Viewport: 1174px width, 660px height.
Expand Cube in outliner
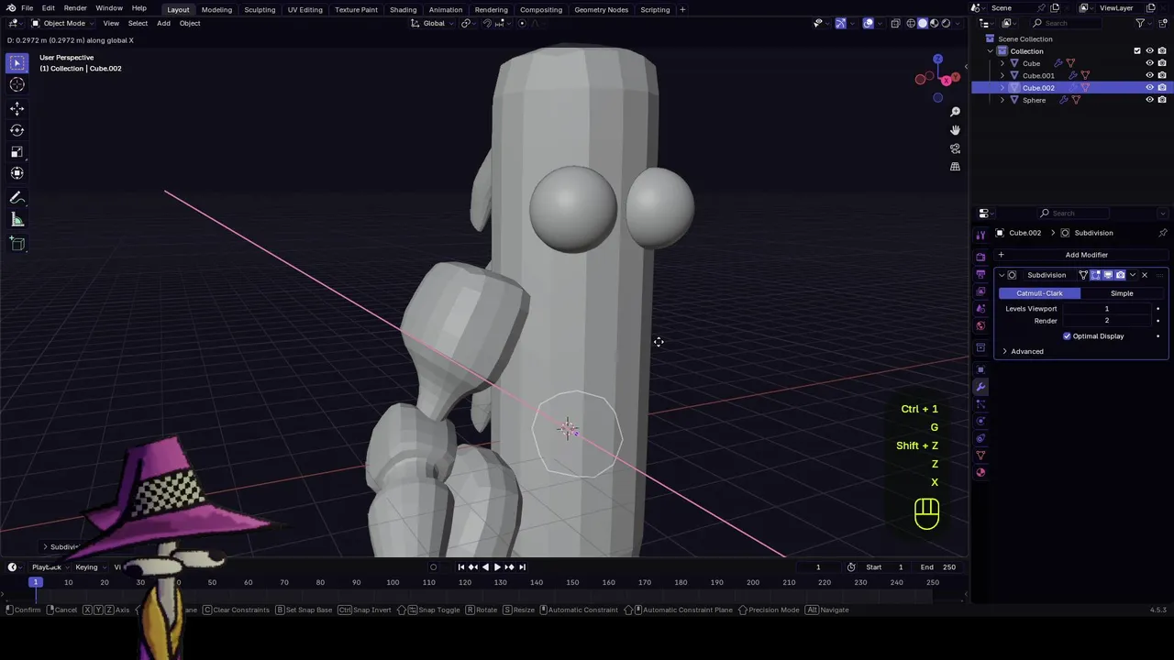click(1002, 63)
